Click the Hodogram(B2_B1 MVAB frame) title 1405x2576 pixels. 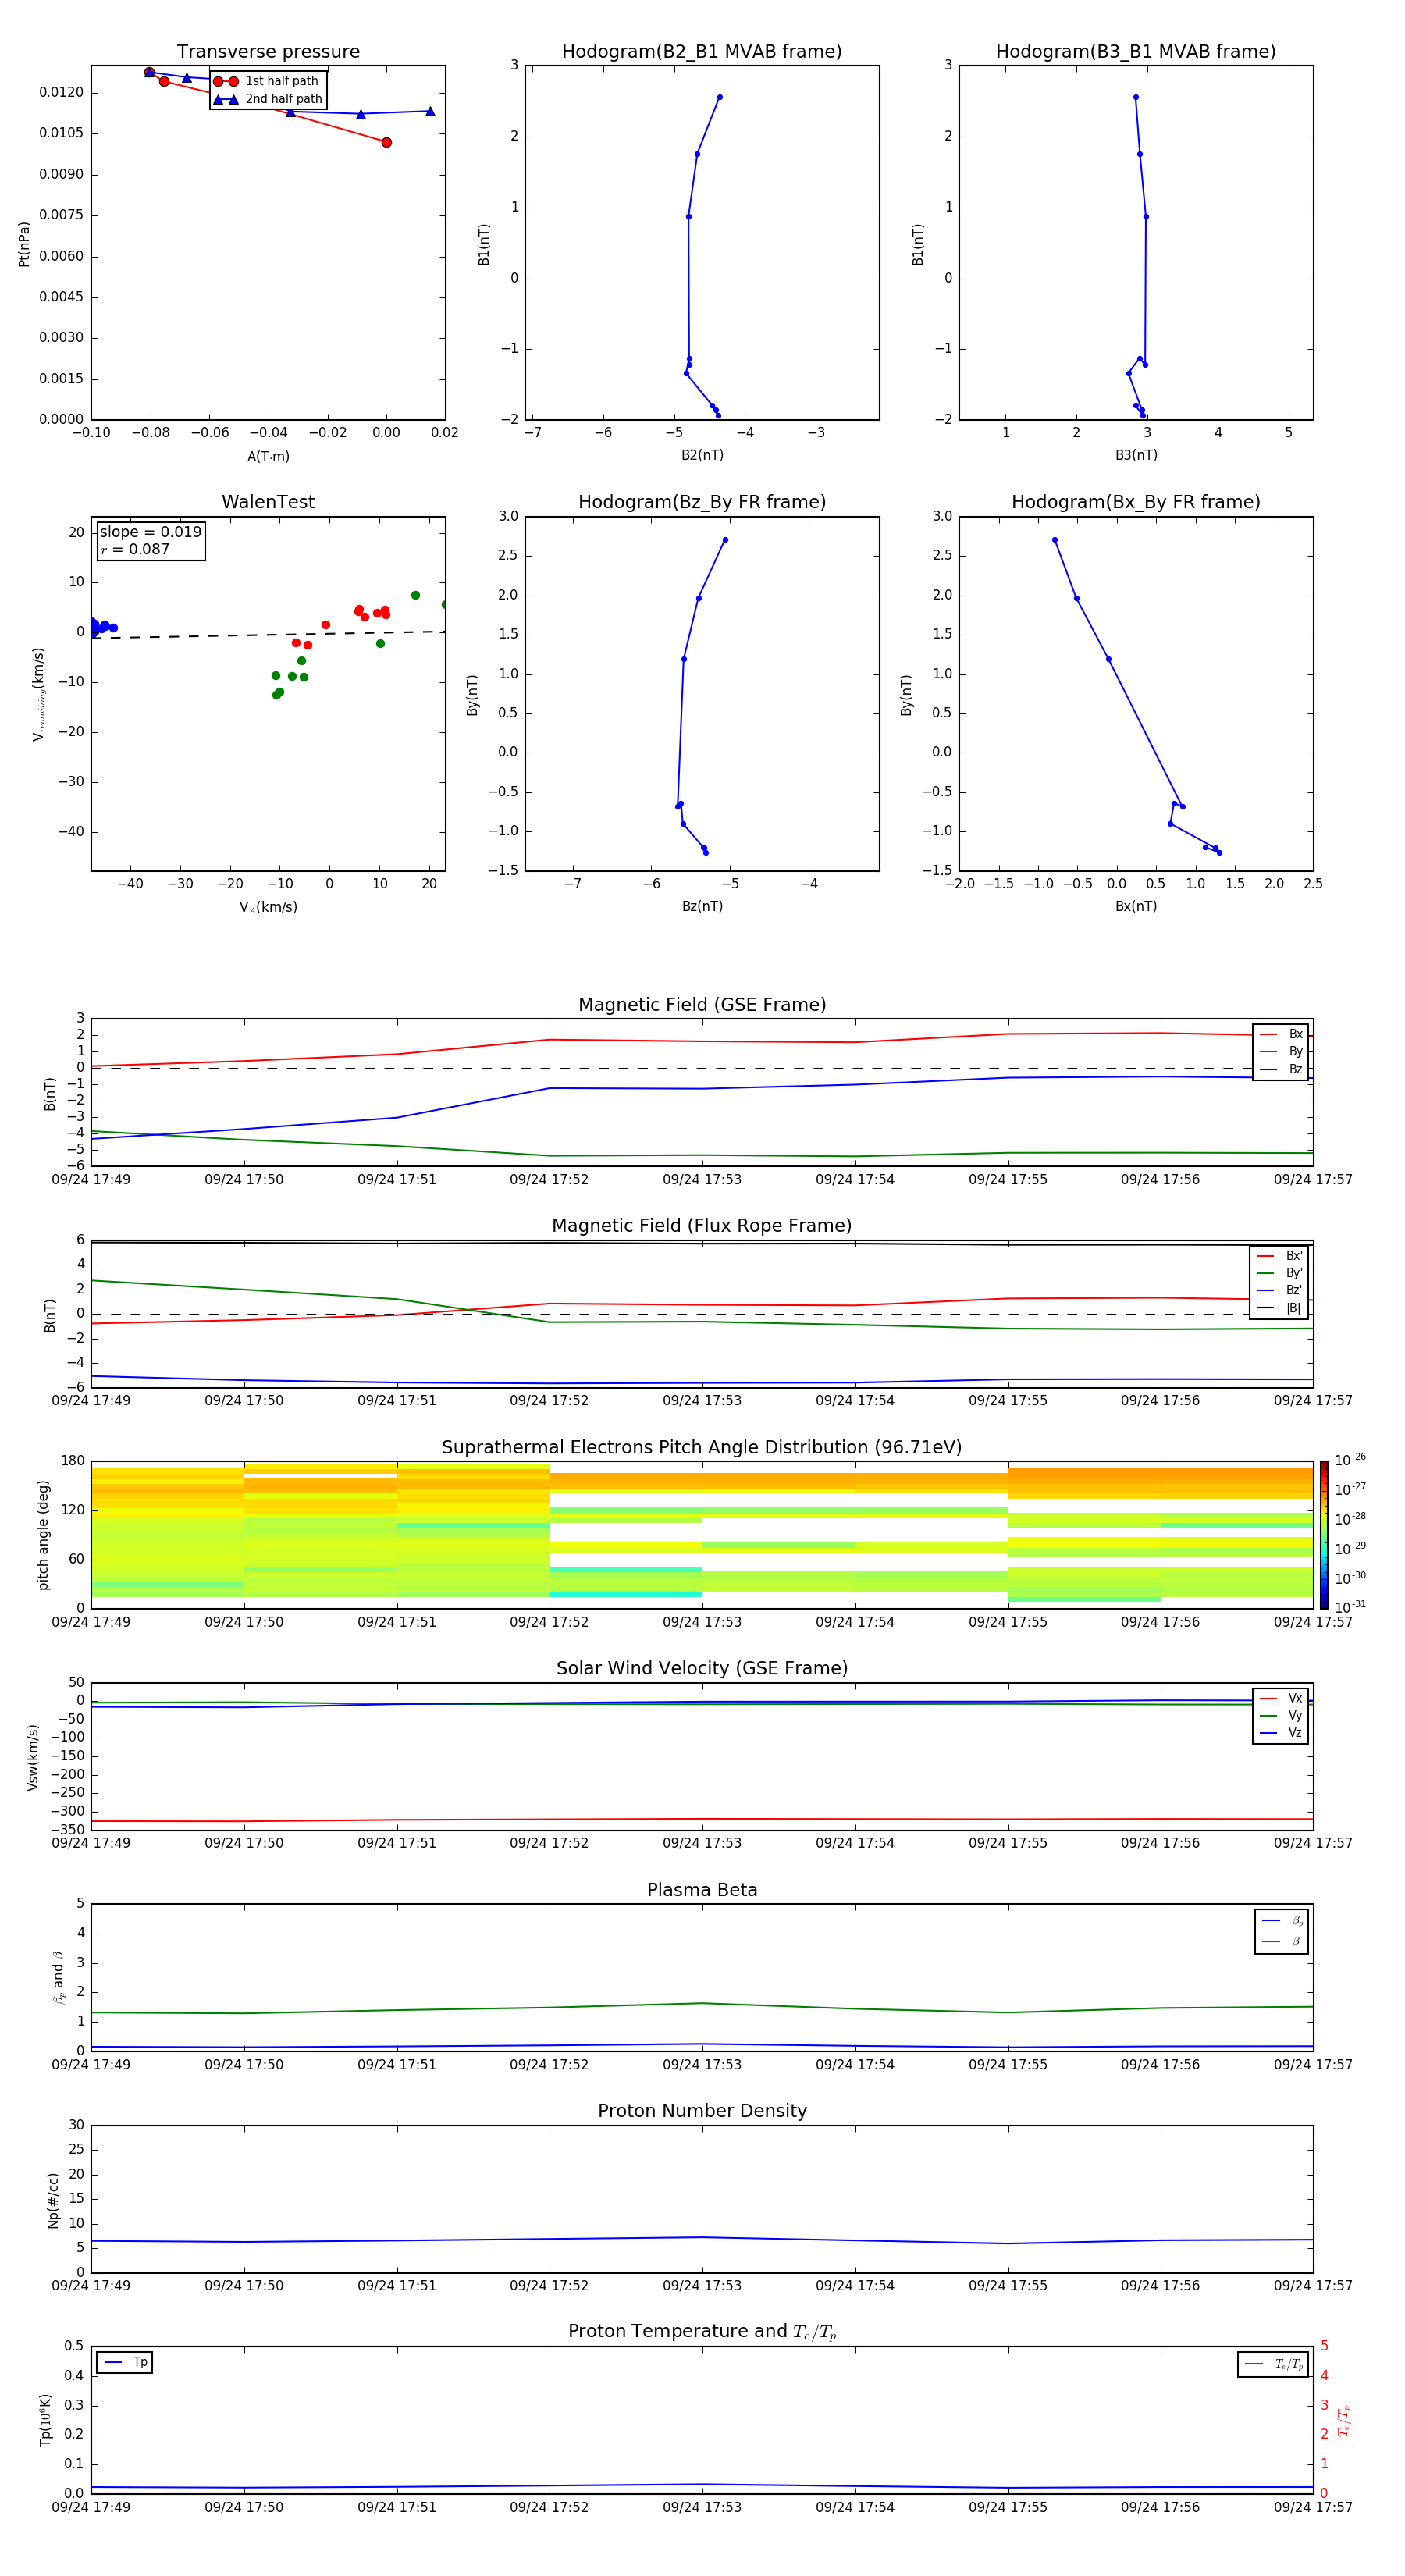[702, 52]
